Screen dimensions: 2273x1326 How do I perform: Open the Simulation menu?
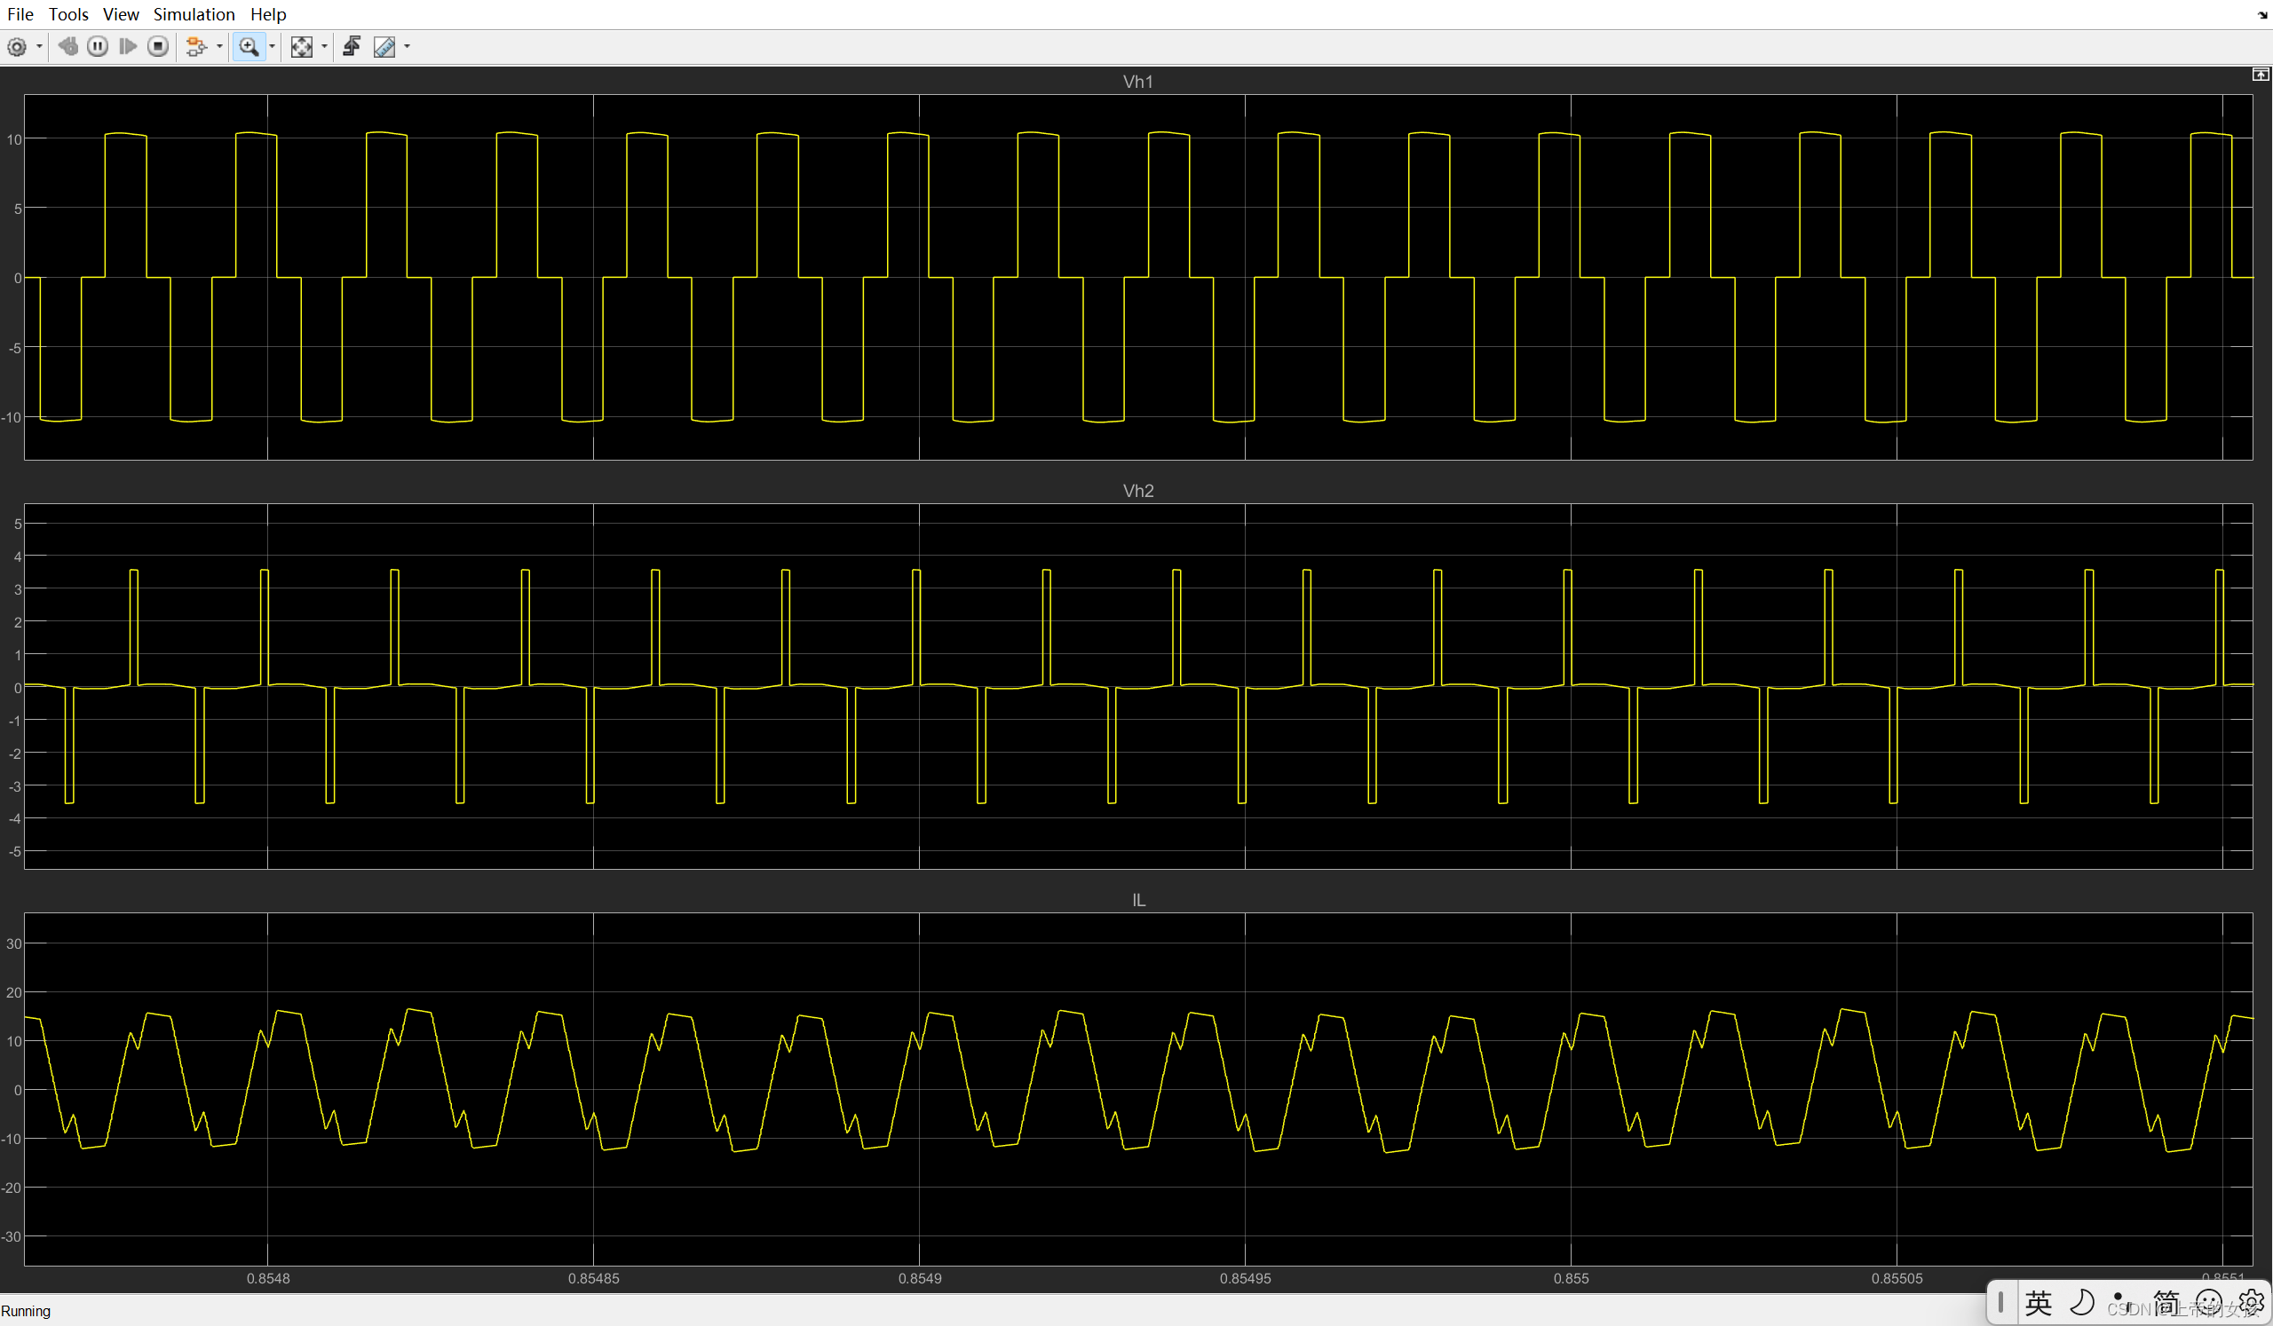coord(194,14)
